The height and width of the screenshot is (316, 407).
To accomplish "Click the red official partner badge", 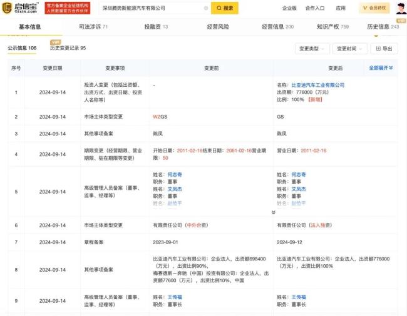I will click(68, 8).
